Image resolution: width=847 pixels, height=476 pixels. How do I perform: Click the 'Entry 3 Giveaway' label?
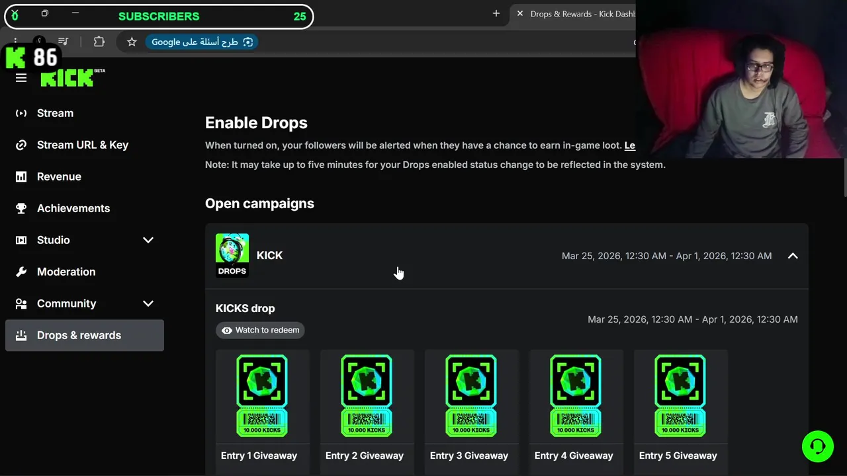pos(469,456)
